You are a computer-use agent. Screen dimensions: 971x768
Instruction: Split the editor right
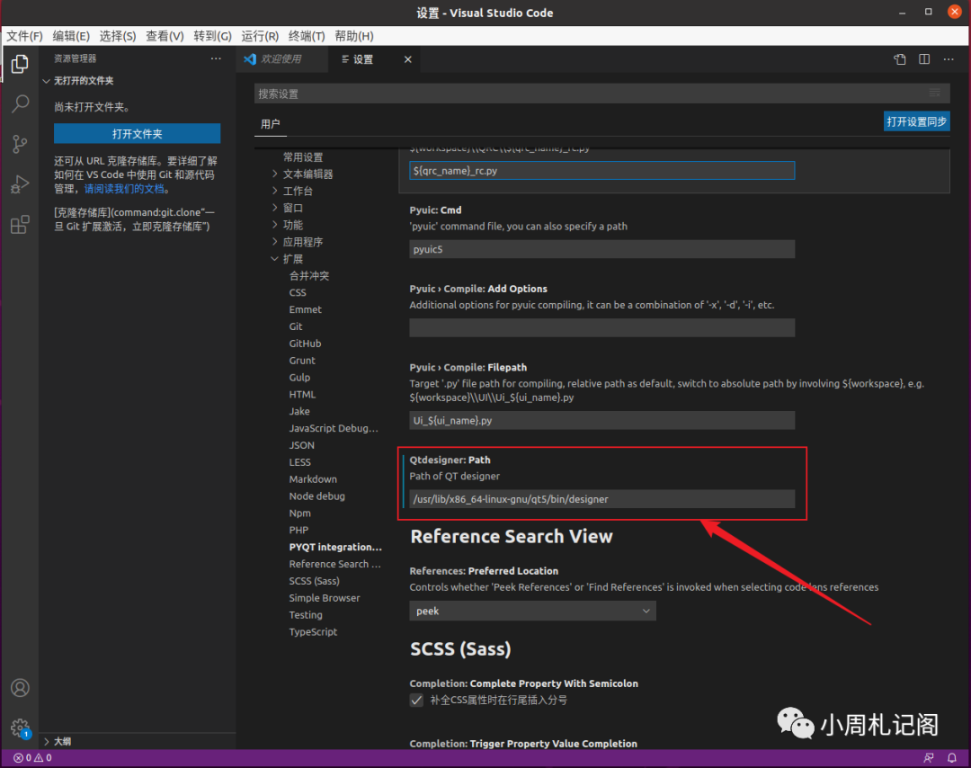[924, 58]
